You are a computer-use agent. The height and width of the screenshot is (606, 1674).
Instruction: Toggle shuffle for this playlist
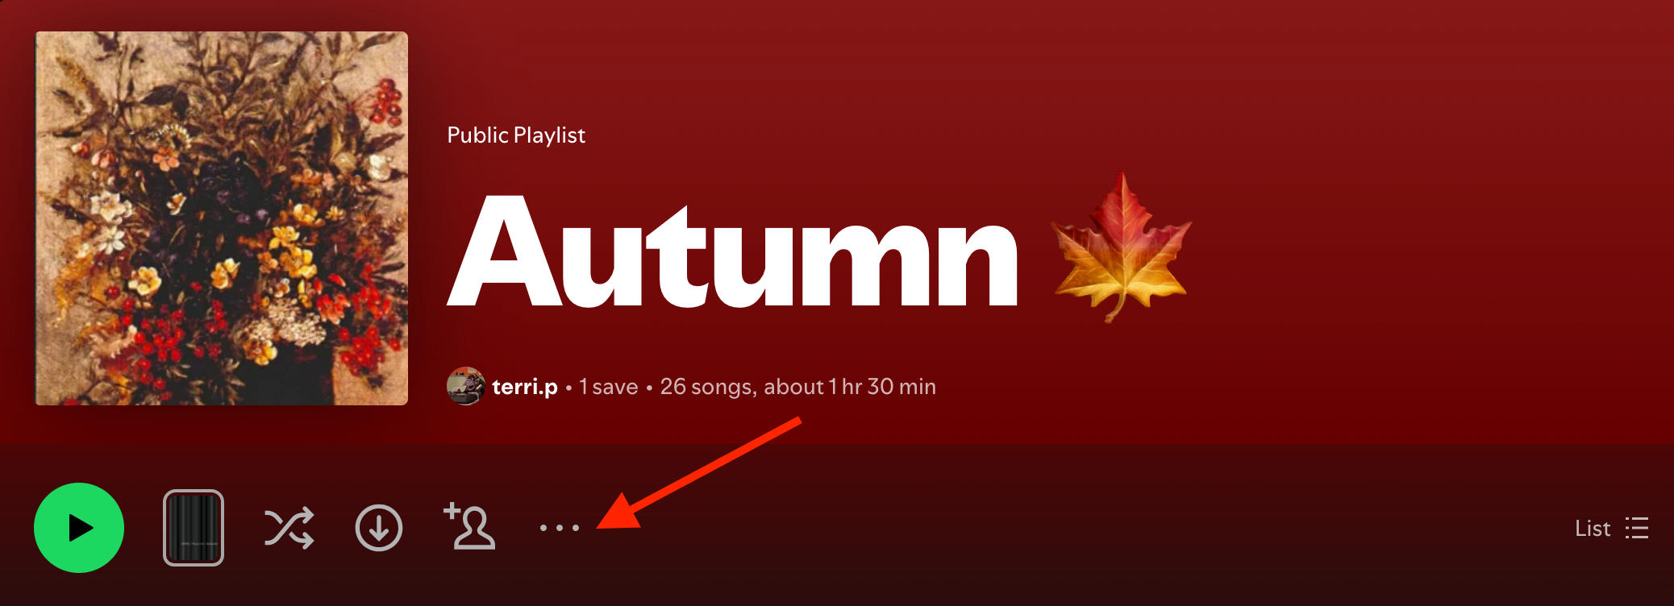(x=289, y=529)
